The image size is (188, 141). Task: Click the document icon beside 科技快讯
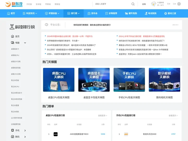pos(24,13)
